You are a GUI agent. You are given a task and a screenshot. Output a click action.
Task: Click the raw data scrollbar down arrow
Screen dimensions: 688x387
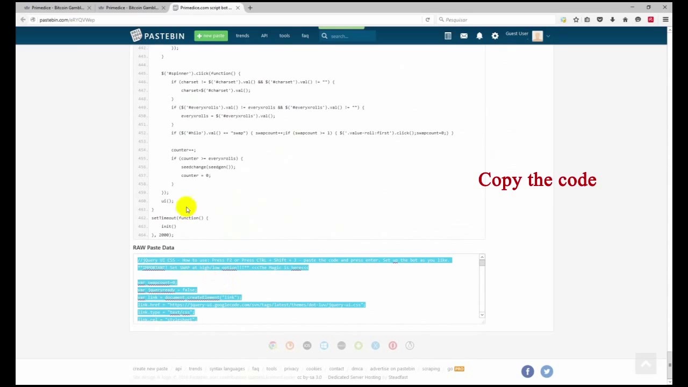482,315
